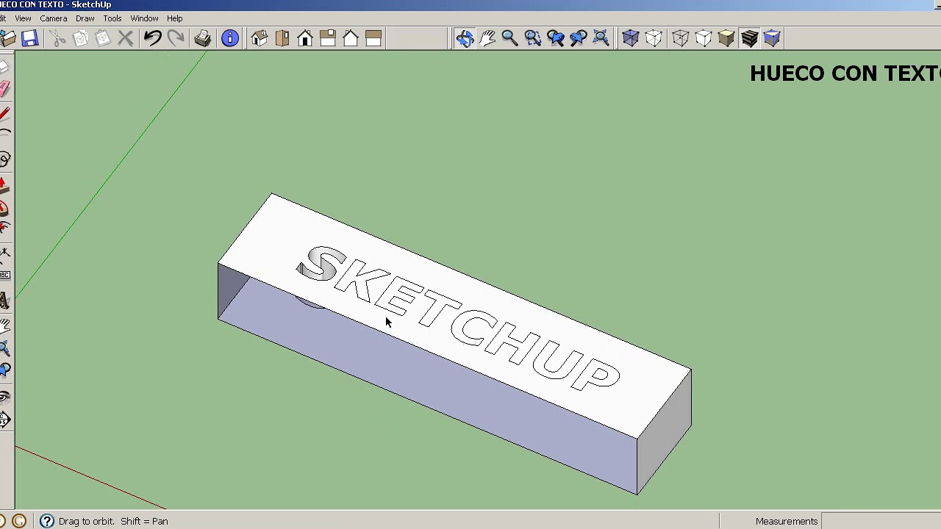The width and height of the screenshot is (941, 529).
Task: Enable Shaded face style
Action: point(726,38)
